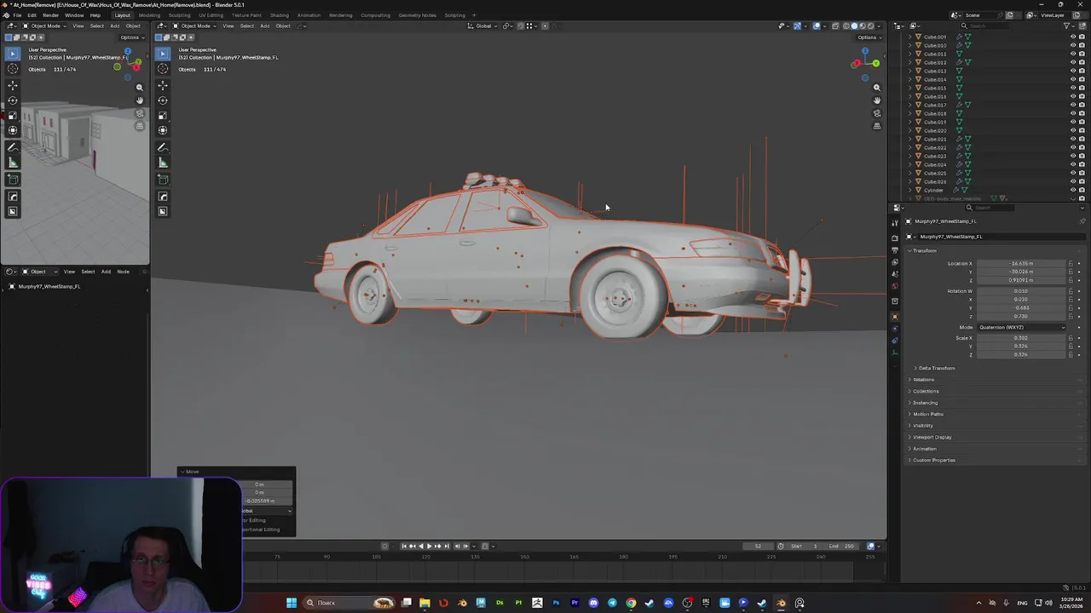
Task: Expand the Relations panel
Action: coord(922,380)
